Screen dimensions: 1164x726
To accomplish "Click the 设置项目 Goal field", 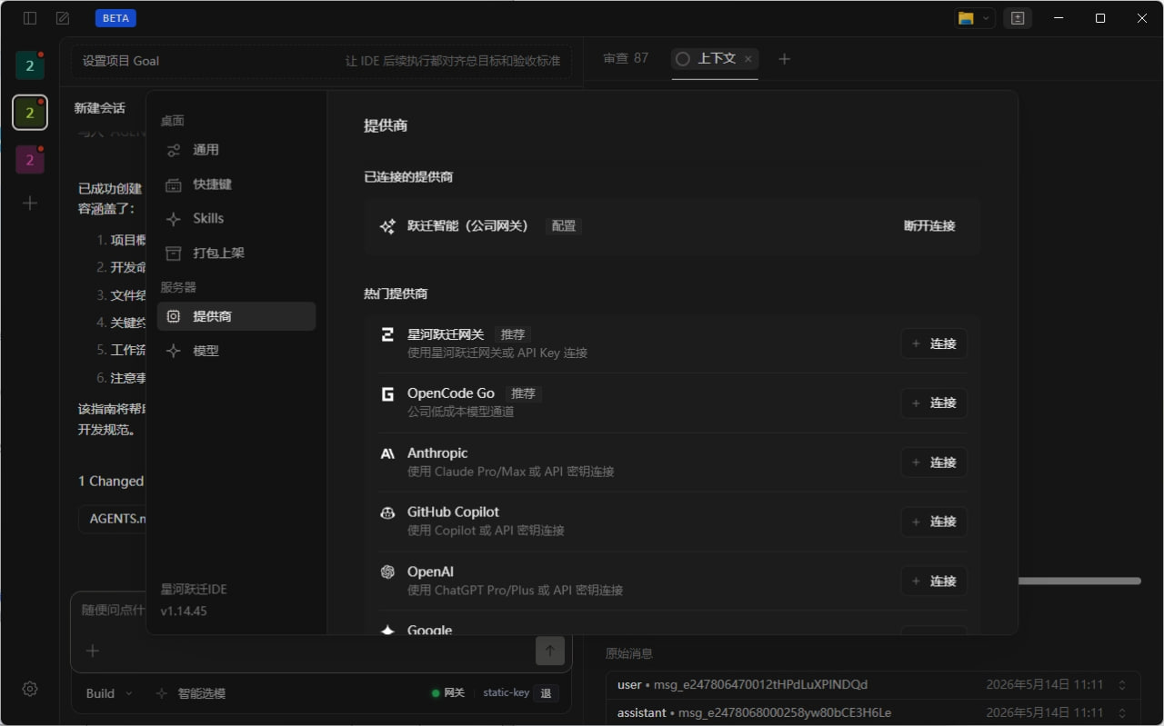I will click(322, 61).
